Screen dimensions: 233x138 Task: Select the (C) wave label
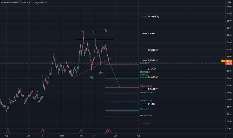pyautogui.click(x=94, y=32)
